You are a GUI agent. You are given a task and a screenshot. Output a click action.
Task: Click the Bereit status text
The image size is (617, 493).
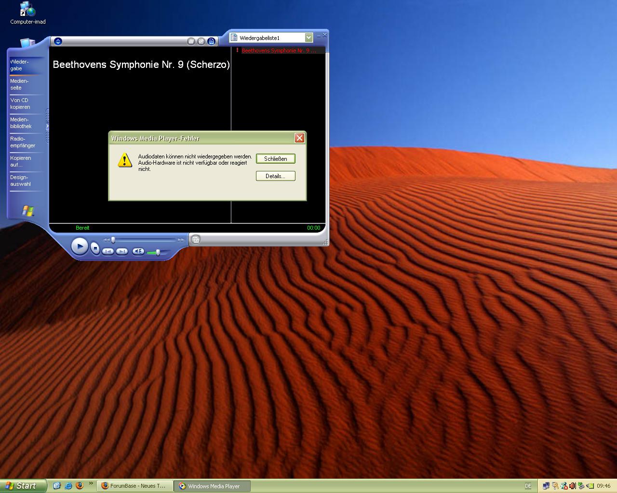coord(82,228)
